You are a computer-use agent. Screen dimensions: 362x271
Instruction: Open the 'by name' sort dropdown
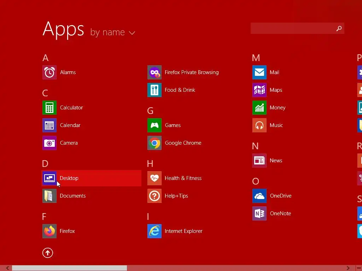point(113,32)
